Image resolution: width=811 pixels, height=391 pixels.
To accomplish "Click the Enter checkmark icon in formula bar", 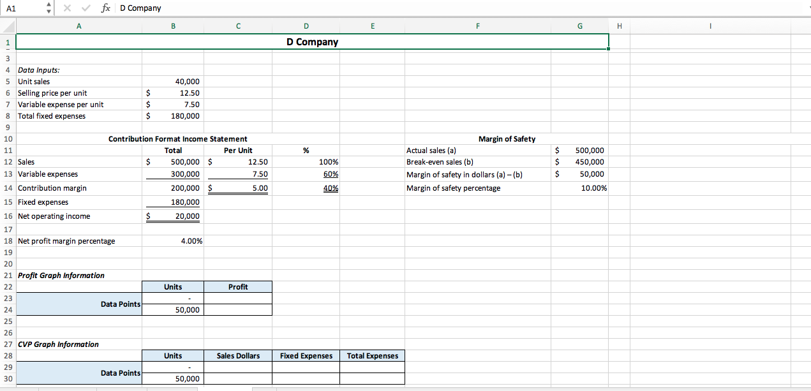I will pyautogui.click(x=86, y=8).
